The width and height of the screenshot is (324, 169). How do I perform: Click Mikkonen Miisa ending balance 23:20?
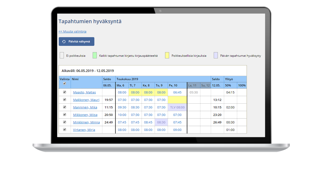(217, 115)
